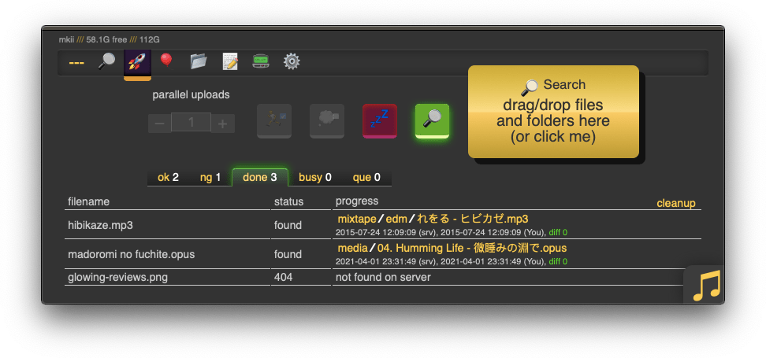Click the status column header
Screen dimensions: 766x358
(x=288, y=202)
